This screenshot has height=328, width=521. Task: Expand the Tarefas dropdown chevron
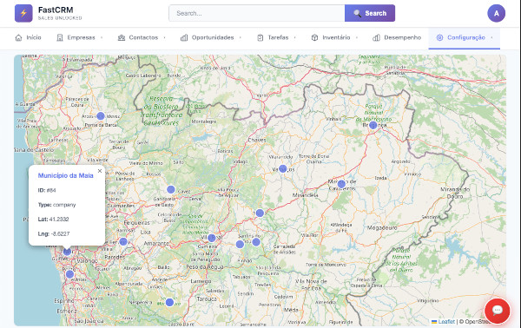tap(294, 37)
